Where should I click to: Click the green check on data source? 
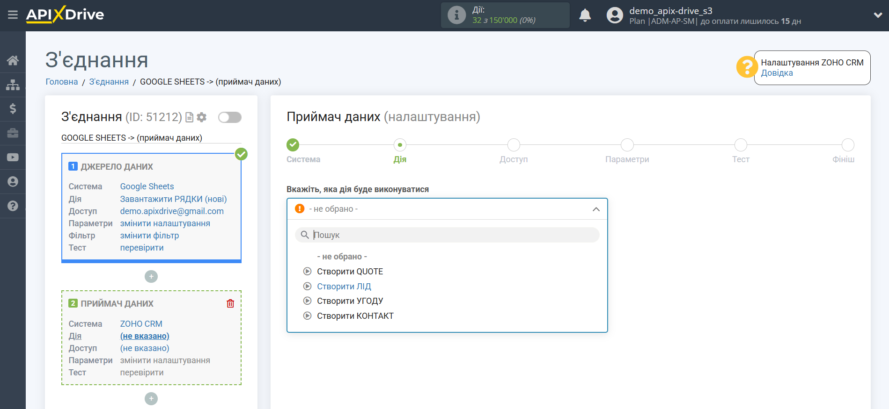(241, 154)
